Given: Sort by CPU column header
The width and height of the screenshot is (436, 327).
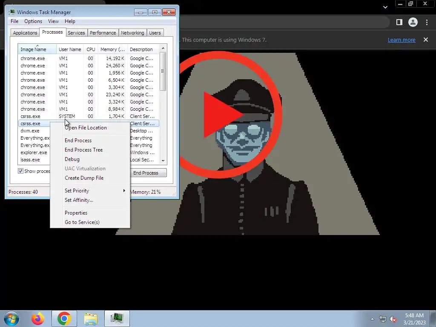Looking at the screenshot, I should pos(91,49).
